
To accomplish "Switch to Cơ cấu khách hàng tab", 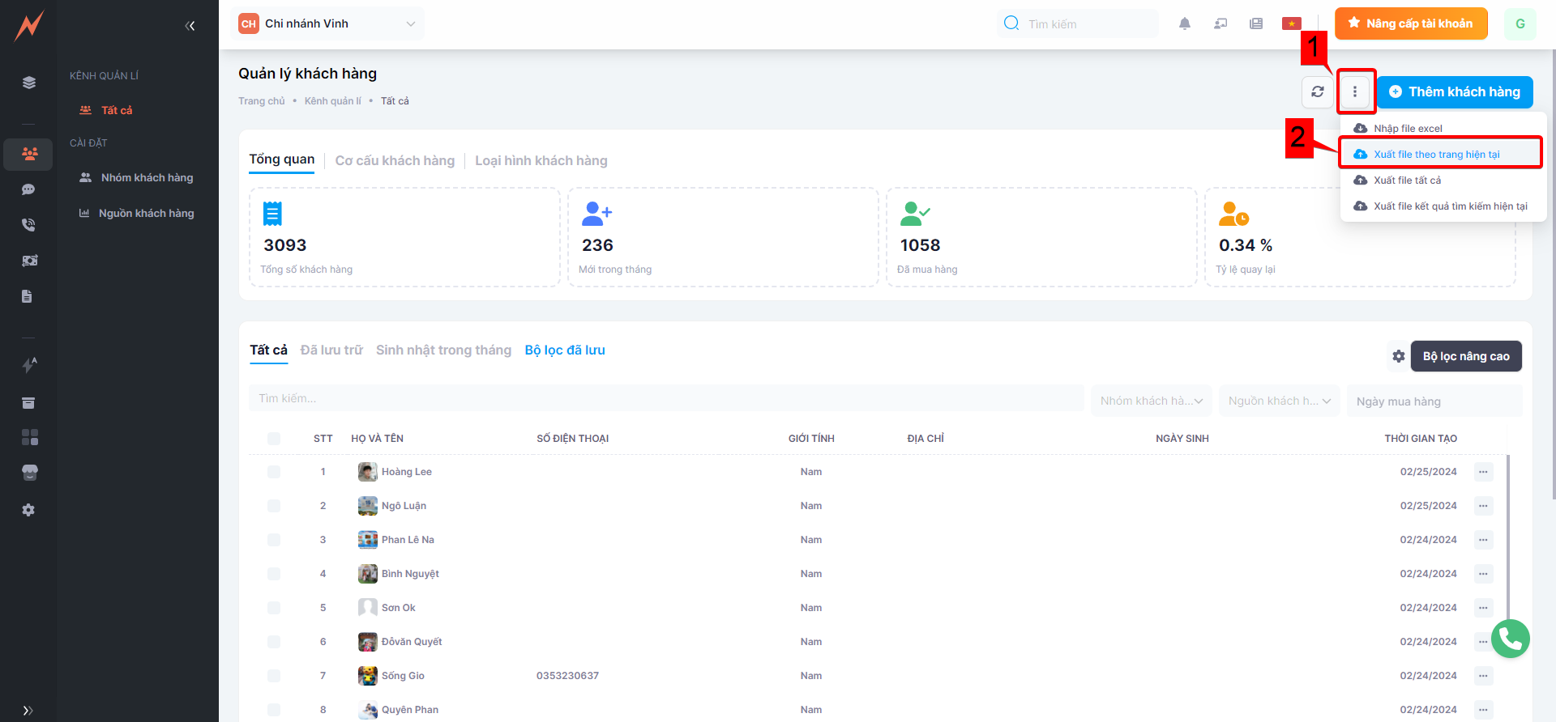I will (395, 161).
